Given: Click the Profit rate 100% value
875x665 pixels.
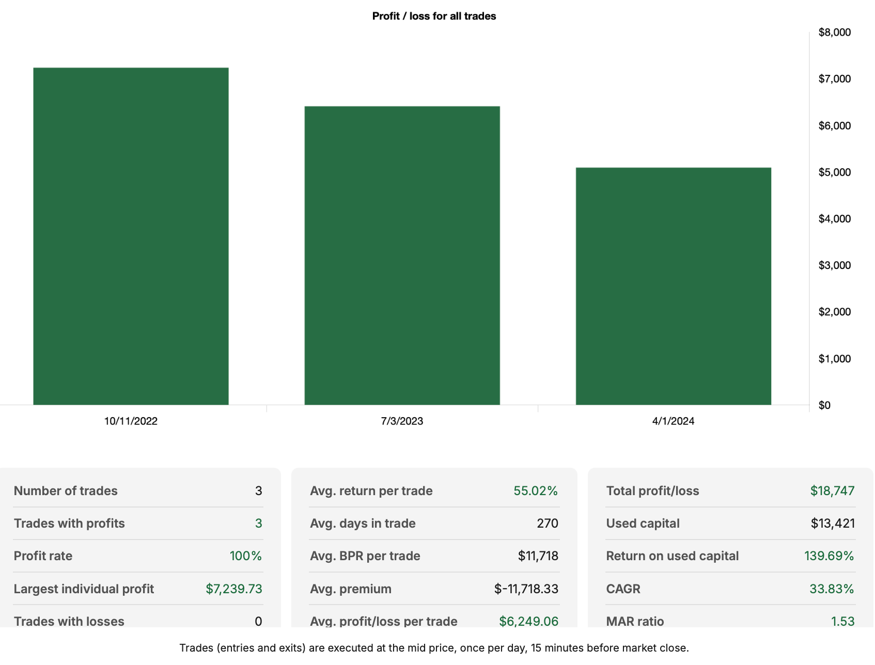Looking at the screenshot, I should [246, 556].
